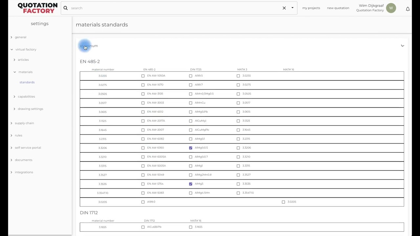Check MAT# 16 3.1655 checkbox
This screenshot has width=420, height=236.
pyautogui.click(x=191, y=227)
